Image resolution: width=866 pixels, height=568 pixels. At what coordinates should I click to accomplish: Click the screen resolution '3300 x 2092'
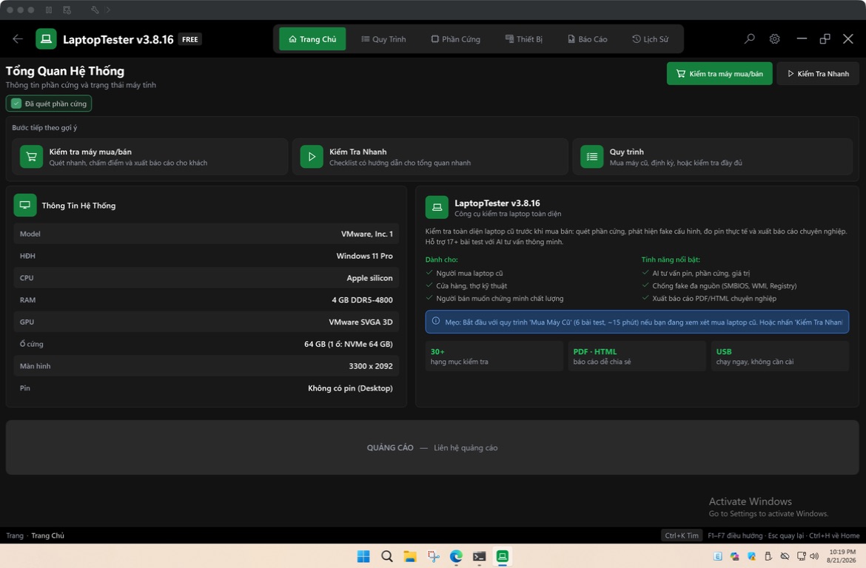371,367
